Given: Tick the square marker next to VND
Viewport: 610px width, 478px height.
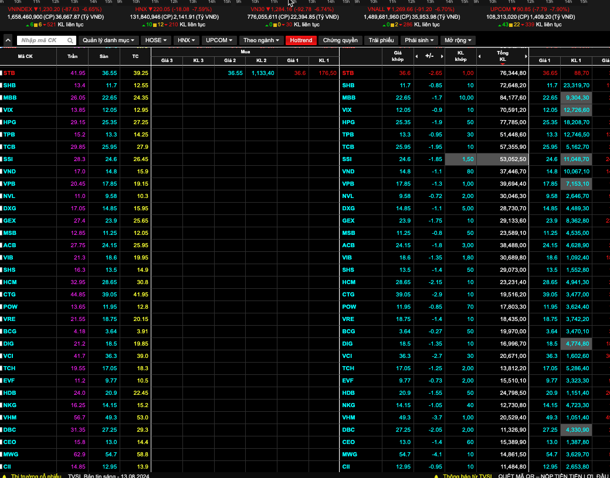Looking at the screenshot, I should pos(1,172).
